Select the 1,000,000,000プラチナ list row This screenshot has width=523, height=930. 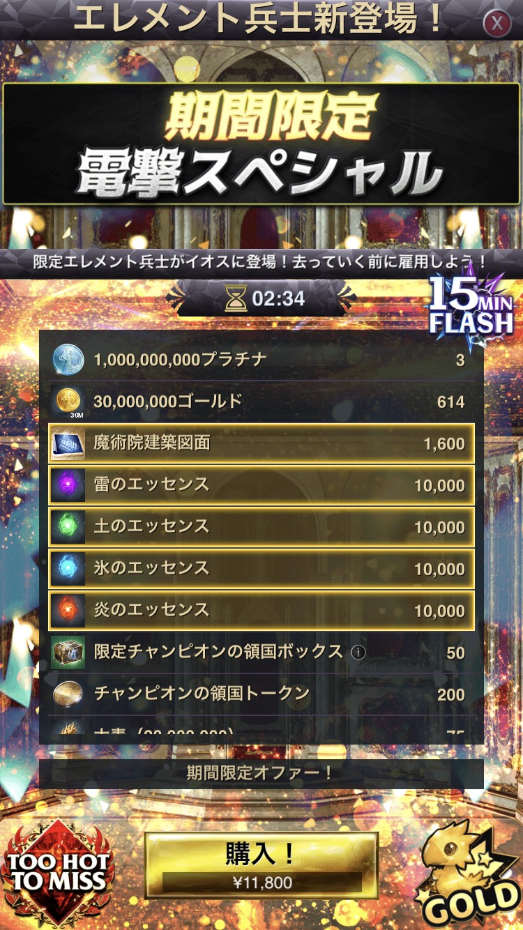(x=261, y=360)
